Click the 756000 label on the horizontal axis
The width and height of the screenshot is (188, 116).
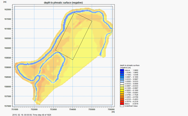point(111,109)
